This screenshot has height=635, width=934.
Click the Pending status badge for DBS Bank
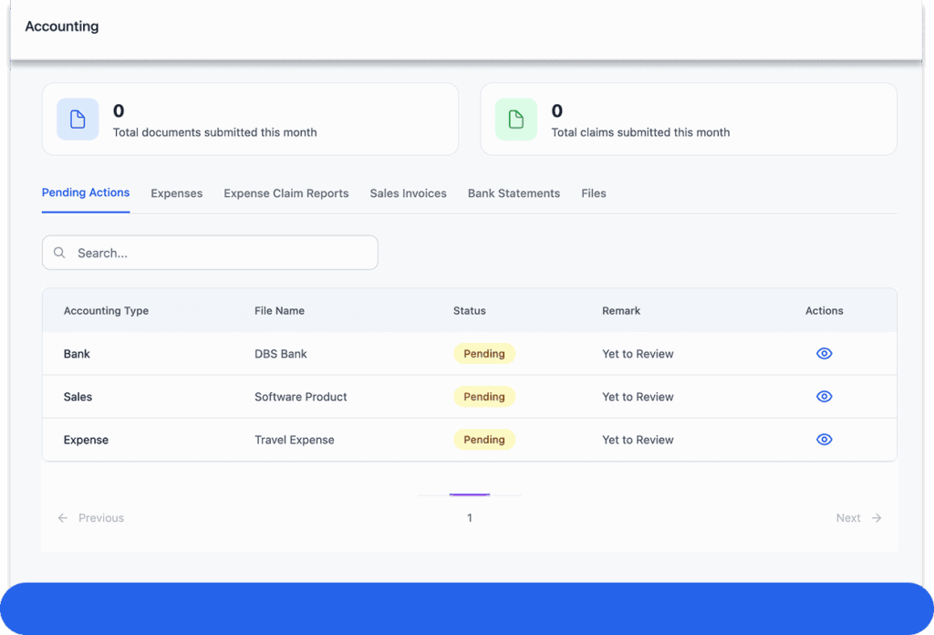pyautogui.click(x=484, y=353)
